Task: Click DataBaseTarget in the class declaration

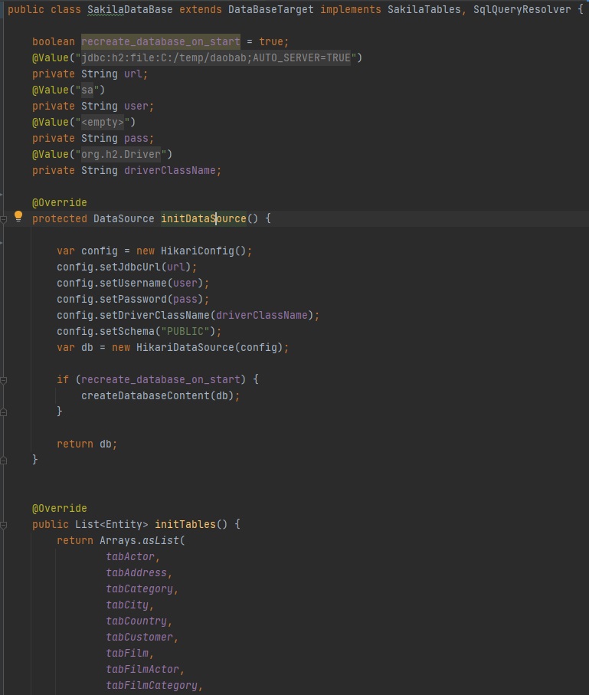Action: (271, 10)
